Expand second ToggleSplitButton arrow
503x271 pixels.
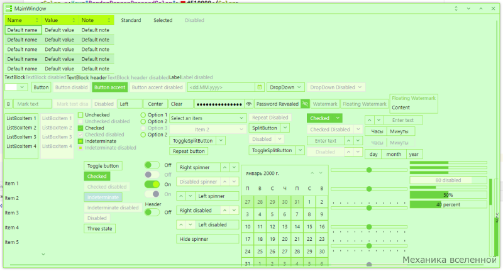300,150
